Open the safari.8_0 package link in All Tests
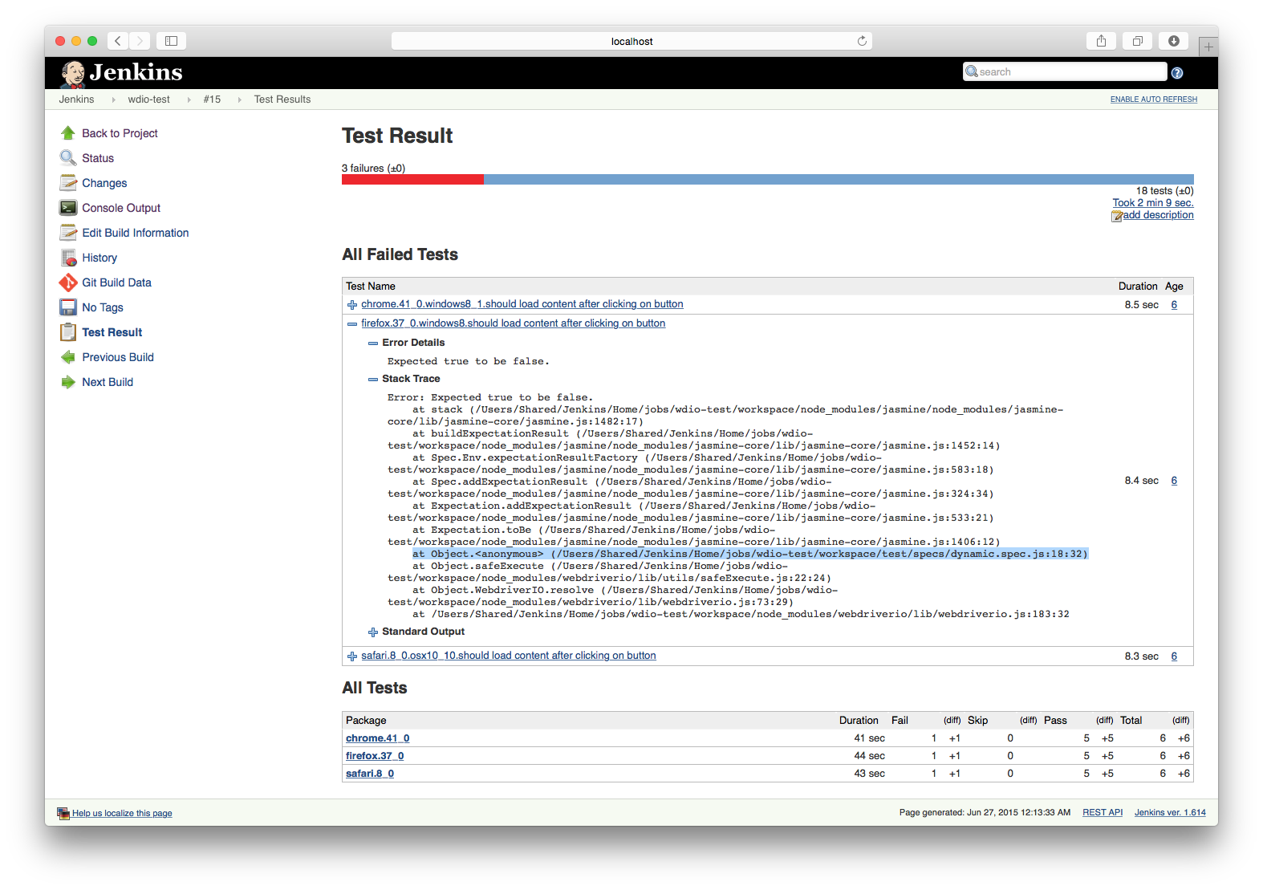The width and height of the screenshot is (1263, 890). [370, 774]
